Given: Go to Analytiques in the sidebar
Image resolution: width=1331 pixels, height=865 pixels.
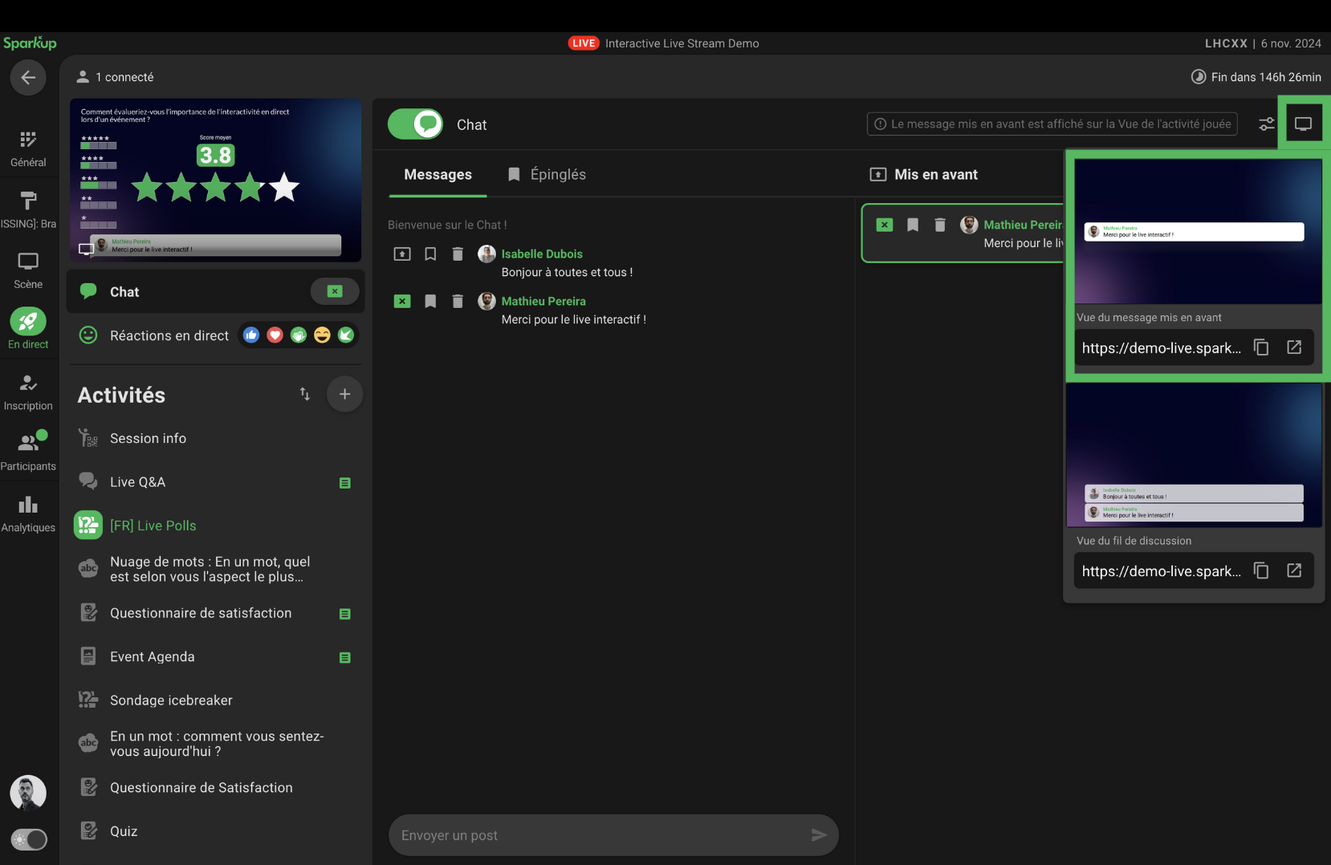Looking at the screenshot, I should pyautogui.click(x=28, y=514).
